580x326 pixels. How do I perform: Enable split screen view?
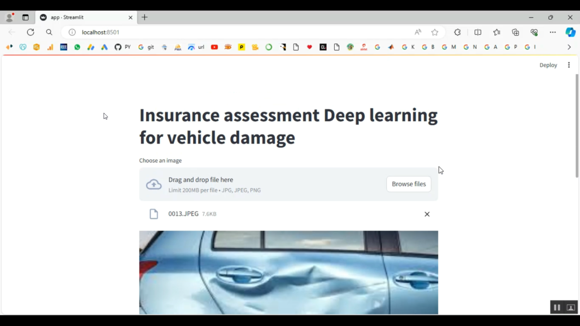point(478,32)
